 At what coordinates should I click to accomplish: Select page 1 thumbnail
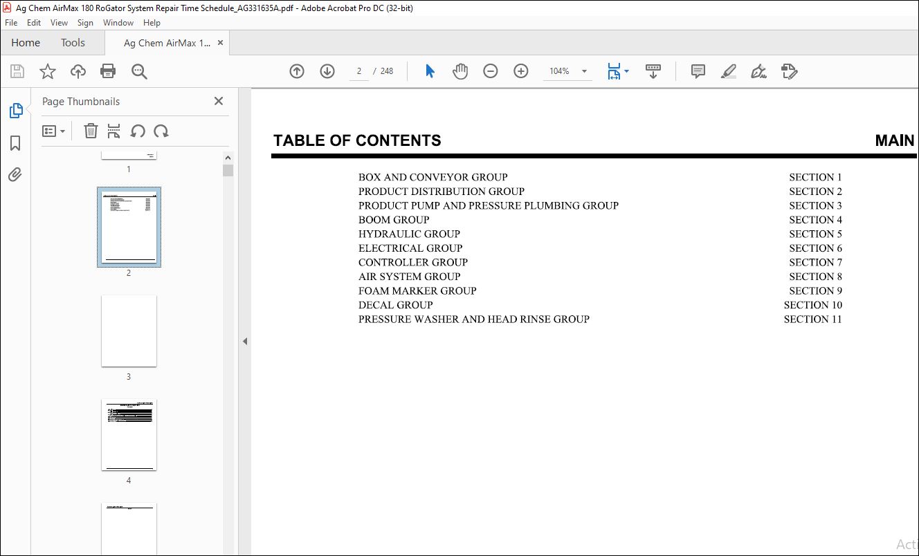point(129,156)
